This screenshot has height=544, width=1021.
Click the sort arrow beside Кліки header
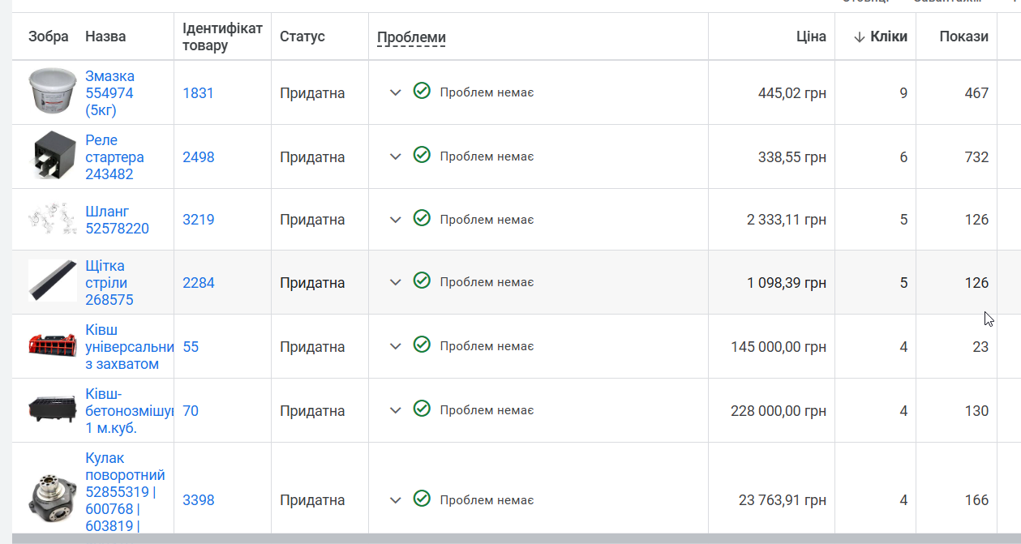[860, 36]
